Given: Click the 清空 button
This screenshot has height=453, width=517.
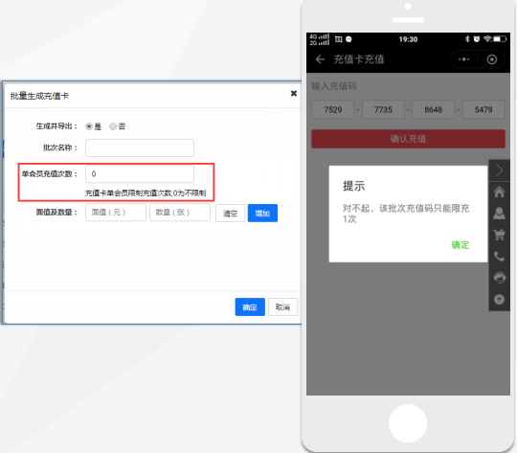Looking at the screenshot, I should click(x=230, y=214).
